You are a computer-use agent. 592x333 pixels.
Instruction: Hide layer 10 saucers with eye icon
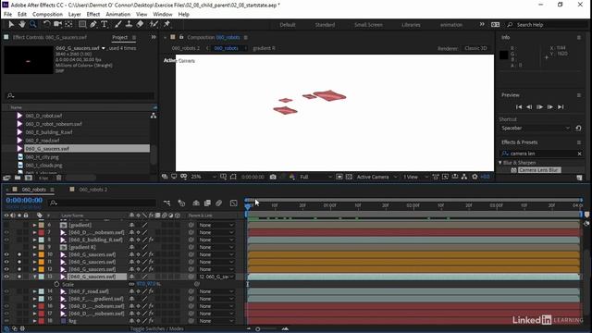pos(6,254)
